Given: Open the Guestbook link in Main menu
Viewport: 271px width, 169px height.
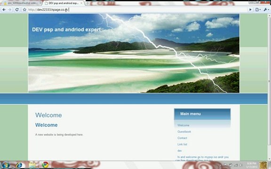Looking at the screenshot, I should coord(184,131).
